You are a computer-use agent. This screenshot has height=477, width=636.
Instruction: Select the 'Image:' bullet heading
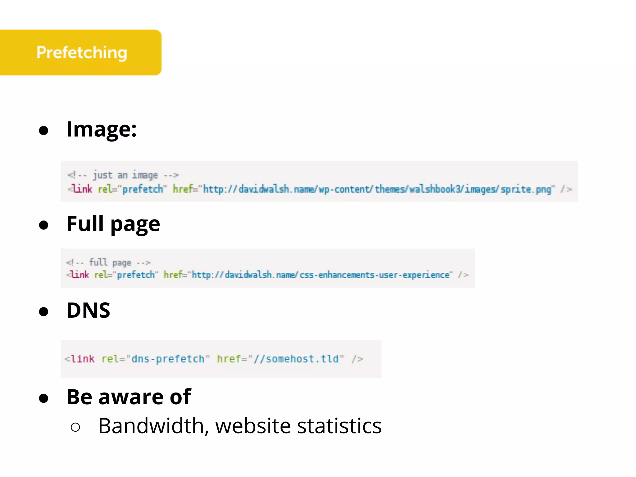pos(102,129)
